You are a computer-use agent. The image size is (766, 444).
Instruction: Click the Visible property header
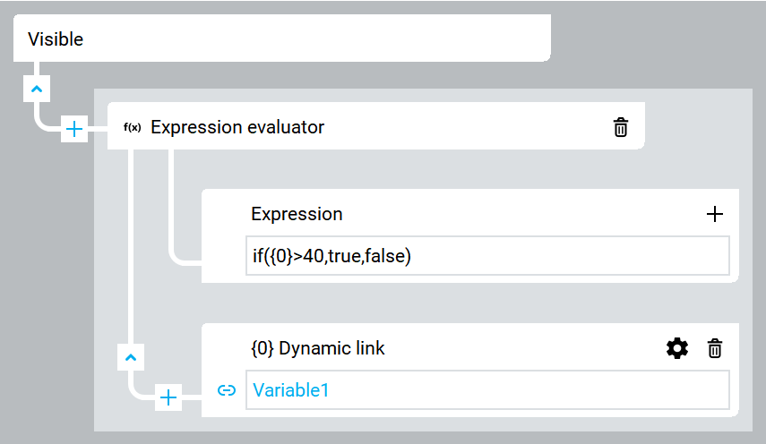coord(282,38)
